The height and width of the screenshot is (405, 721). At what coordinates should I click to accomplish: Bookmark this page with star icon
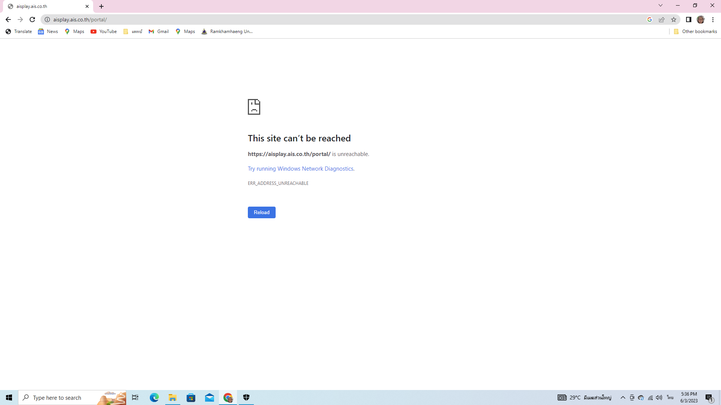tap(674, 19)
